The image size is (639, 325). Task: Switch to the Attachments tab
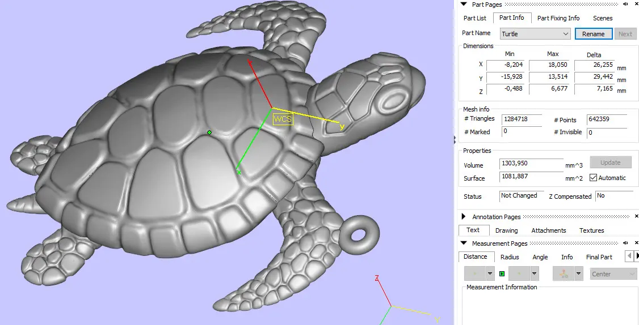549,230
